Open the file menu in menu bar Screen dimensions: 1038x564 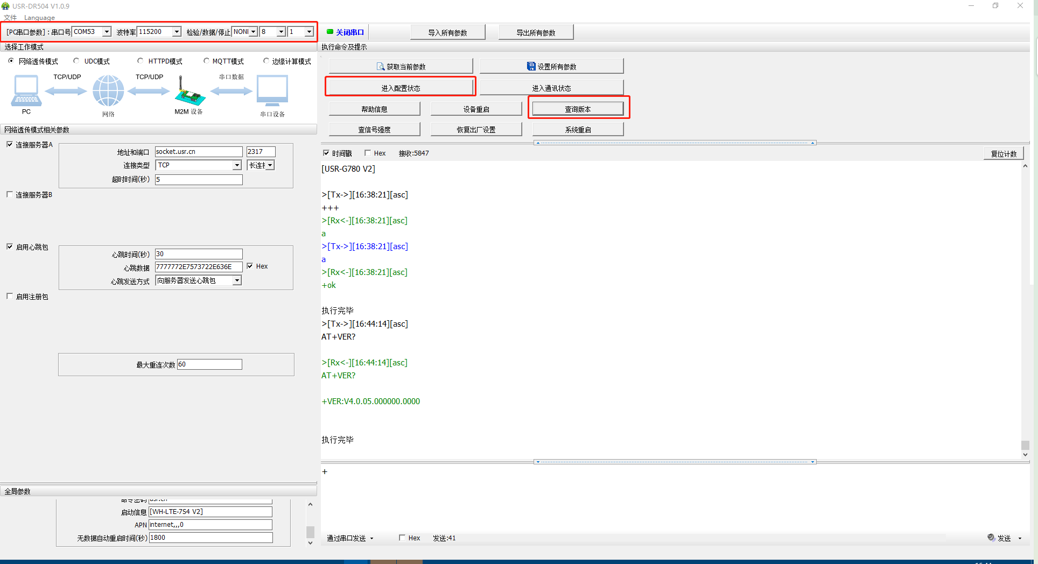pos(10,18)
